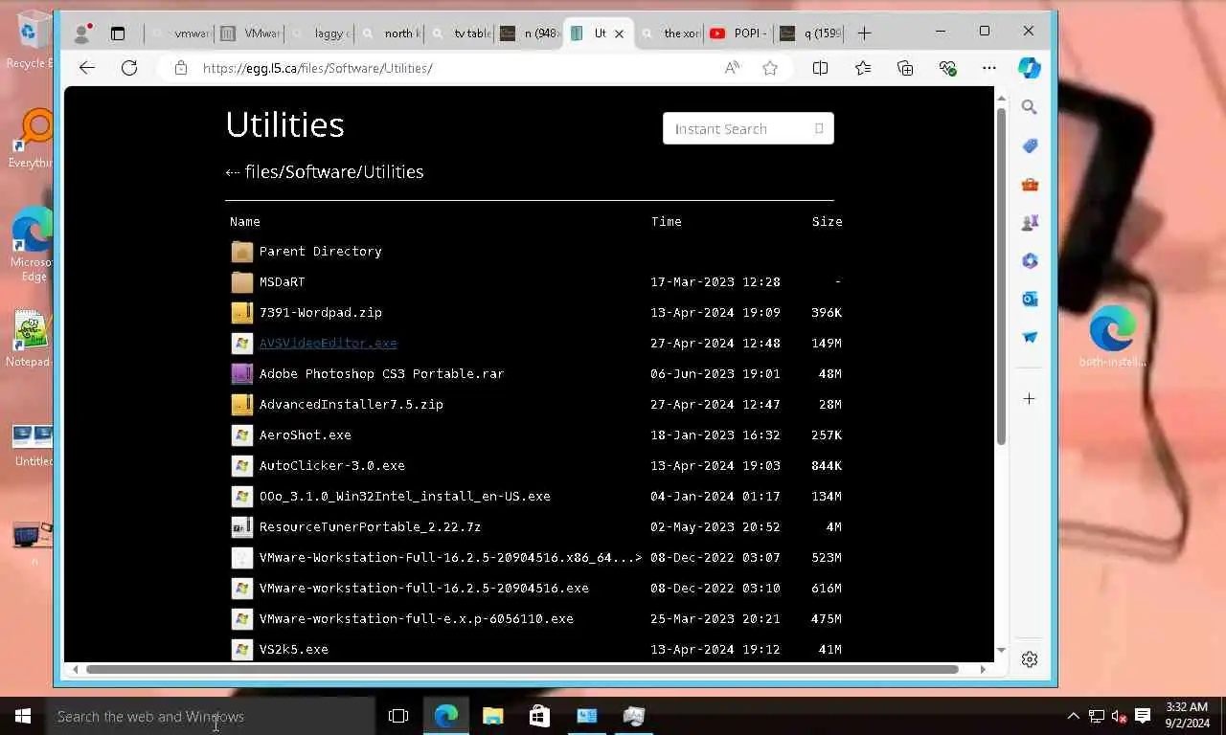Download AeroShot.exe
The height and width of the screenshot is (735, 1226).
(x=305, y=434)
